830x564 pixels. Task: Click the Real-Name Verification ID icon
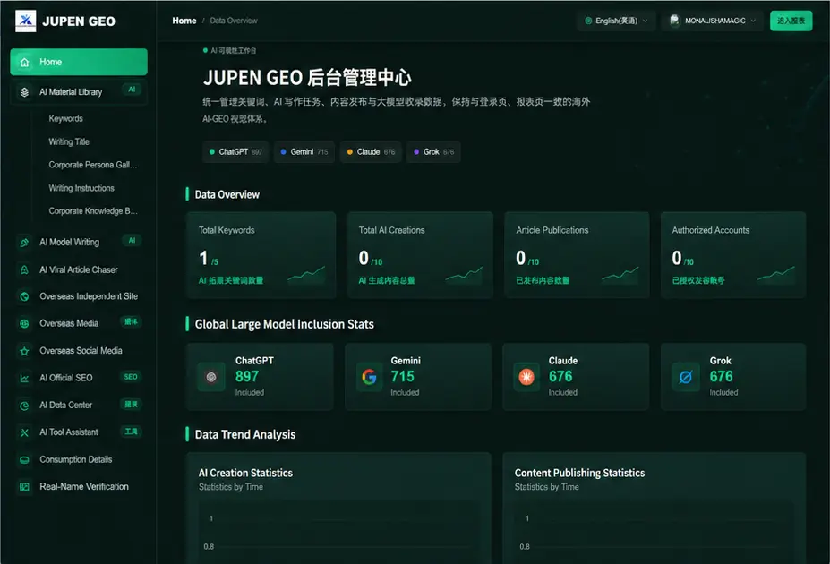24,487
